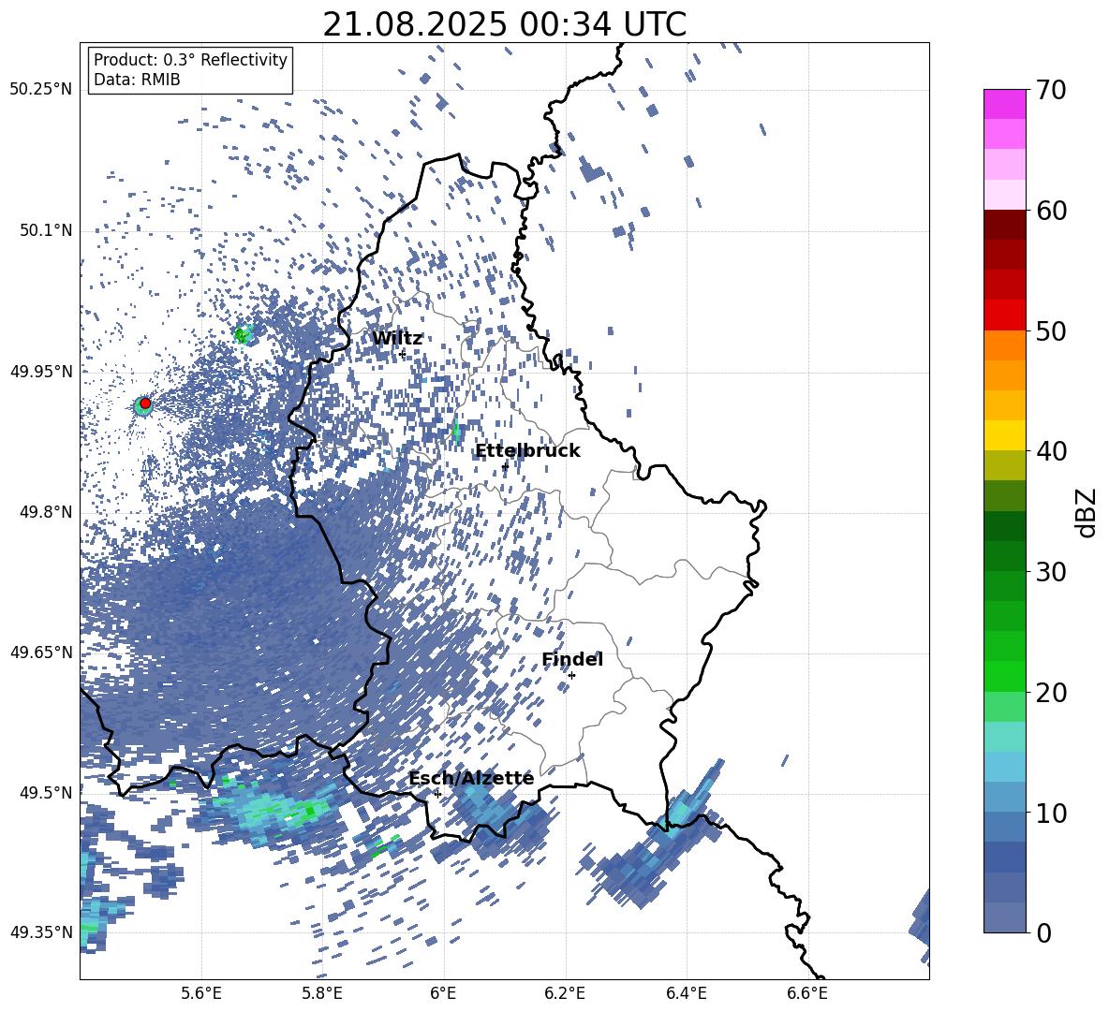Select the Wiltz city label
Image resolution: width=1109 pixels, height=1012 pixels.
pyautogui.click(x=397, y=339)
